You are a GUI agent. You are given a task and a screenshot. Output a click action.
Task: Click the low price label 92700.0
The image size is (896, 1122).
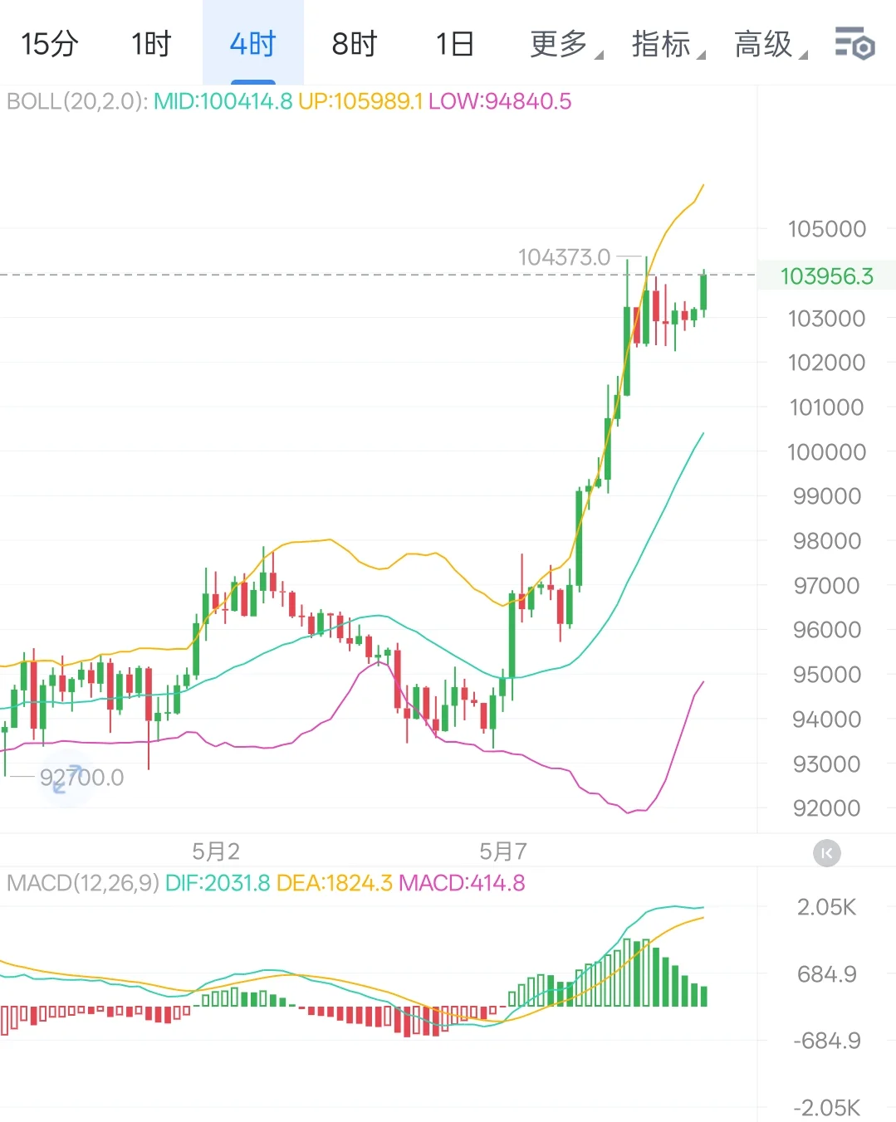pyautogui.click(x=82, y=778)
